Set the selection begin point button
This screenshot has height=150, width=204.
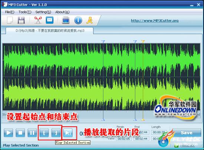44,133
